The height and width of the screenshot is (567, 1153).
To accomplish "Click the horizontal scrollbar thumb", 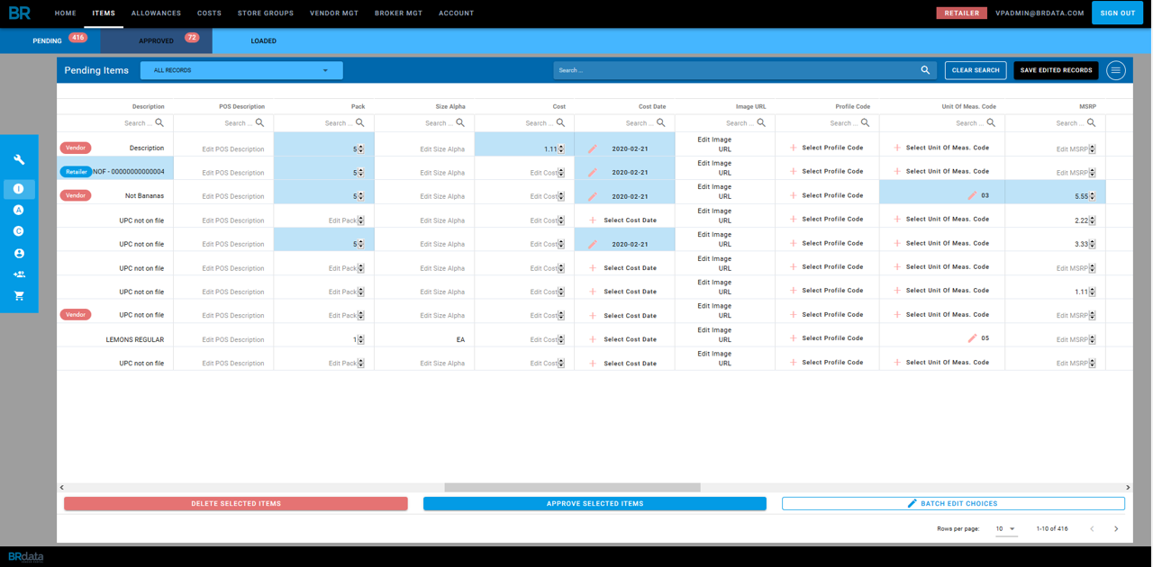I will 572,488.
